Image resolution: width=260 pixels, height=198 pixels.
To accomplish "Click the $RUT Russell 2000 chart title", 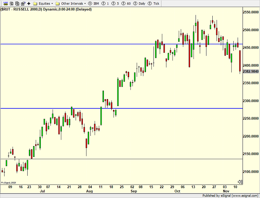I will coord(46,9).
